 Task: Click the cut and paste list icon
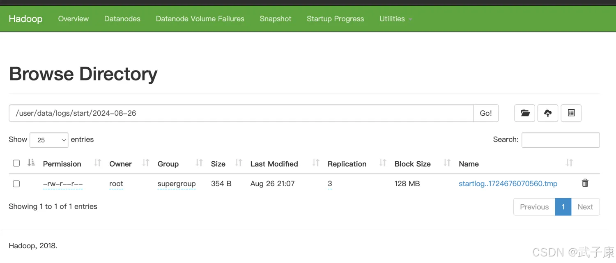point(571,113)
